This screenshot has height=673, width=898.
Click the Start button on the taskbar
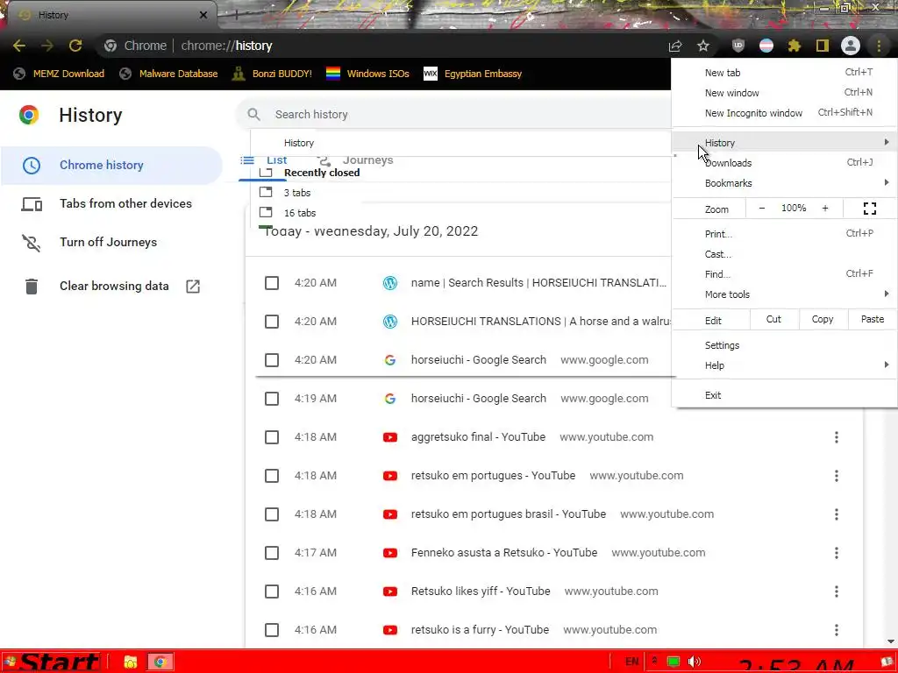(x=53, y=662)
